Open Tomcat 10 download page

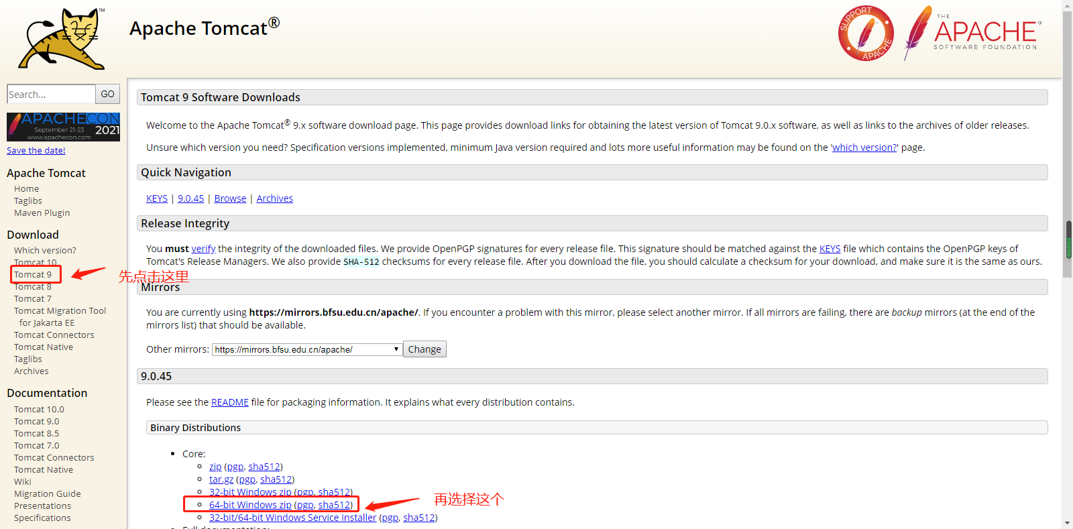(36, 263)
